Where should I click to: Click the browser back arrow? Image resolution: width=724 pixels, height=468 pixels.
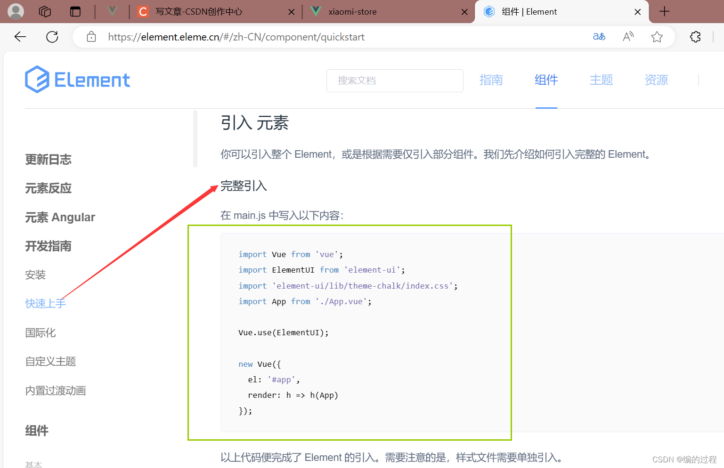coord(20,37)
